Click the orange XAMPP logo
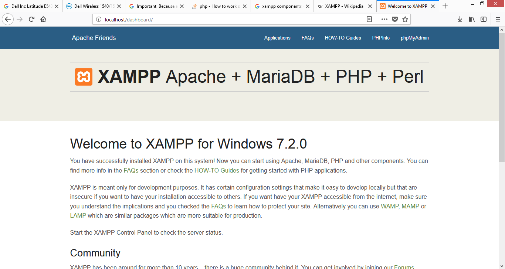The width and height of the screenshot is (505, 269). pyautogui.click(x=84, y=77)
